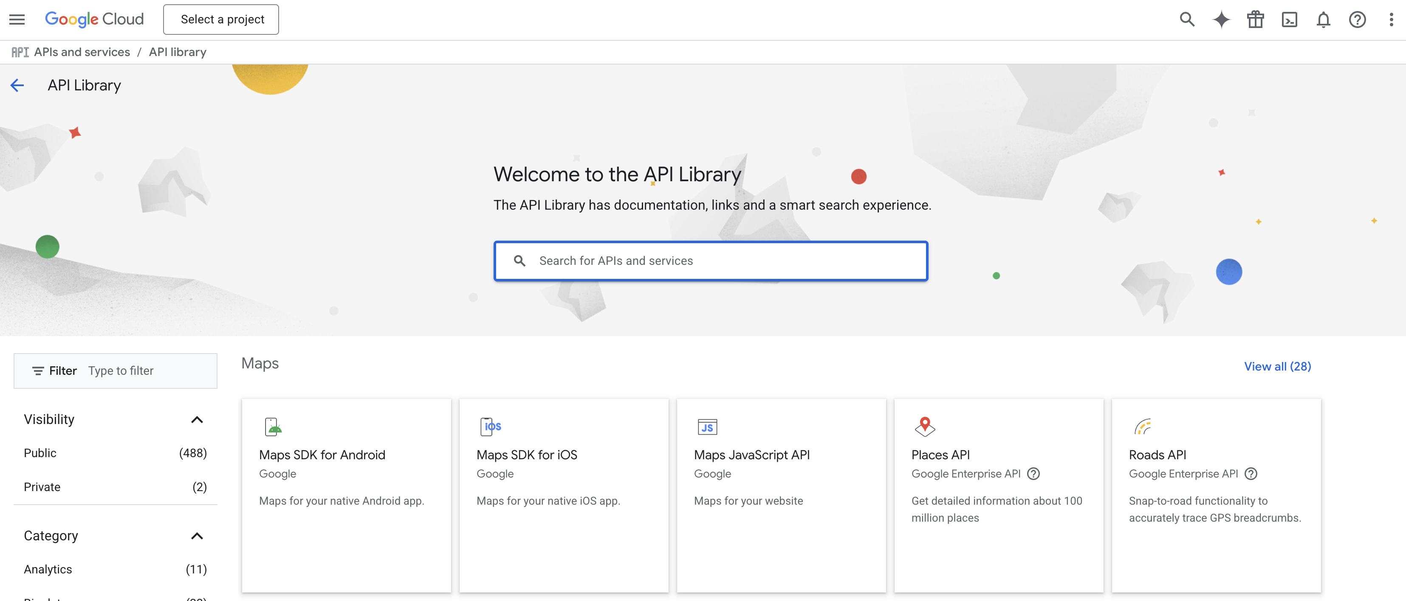Filter by Public visibility
The width and height of the screenshot is (1406, 601).
[115, 453]
